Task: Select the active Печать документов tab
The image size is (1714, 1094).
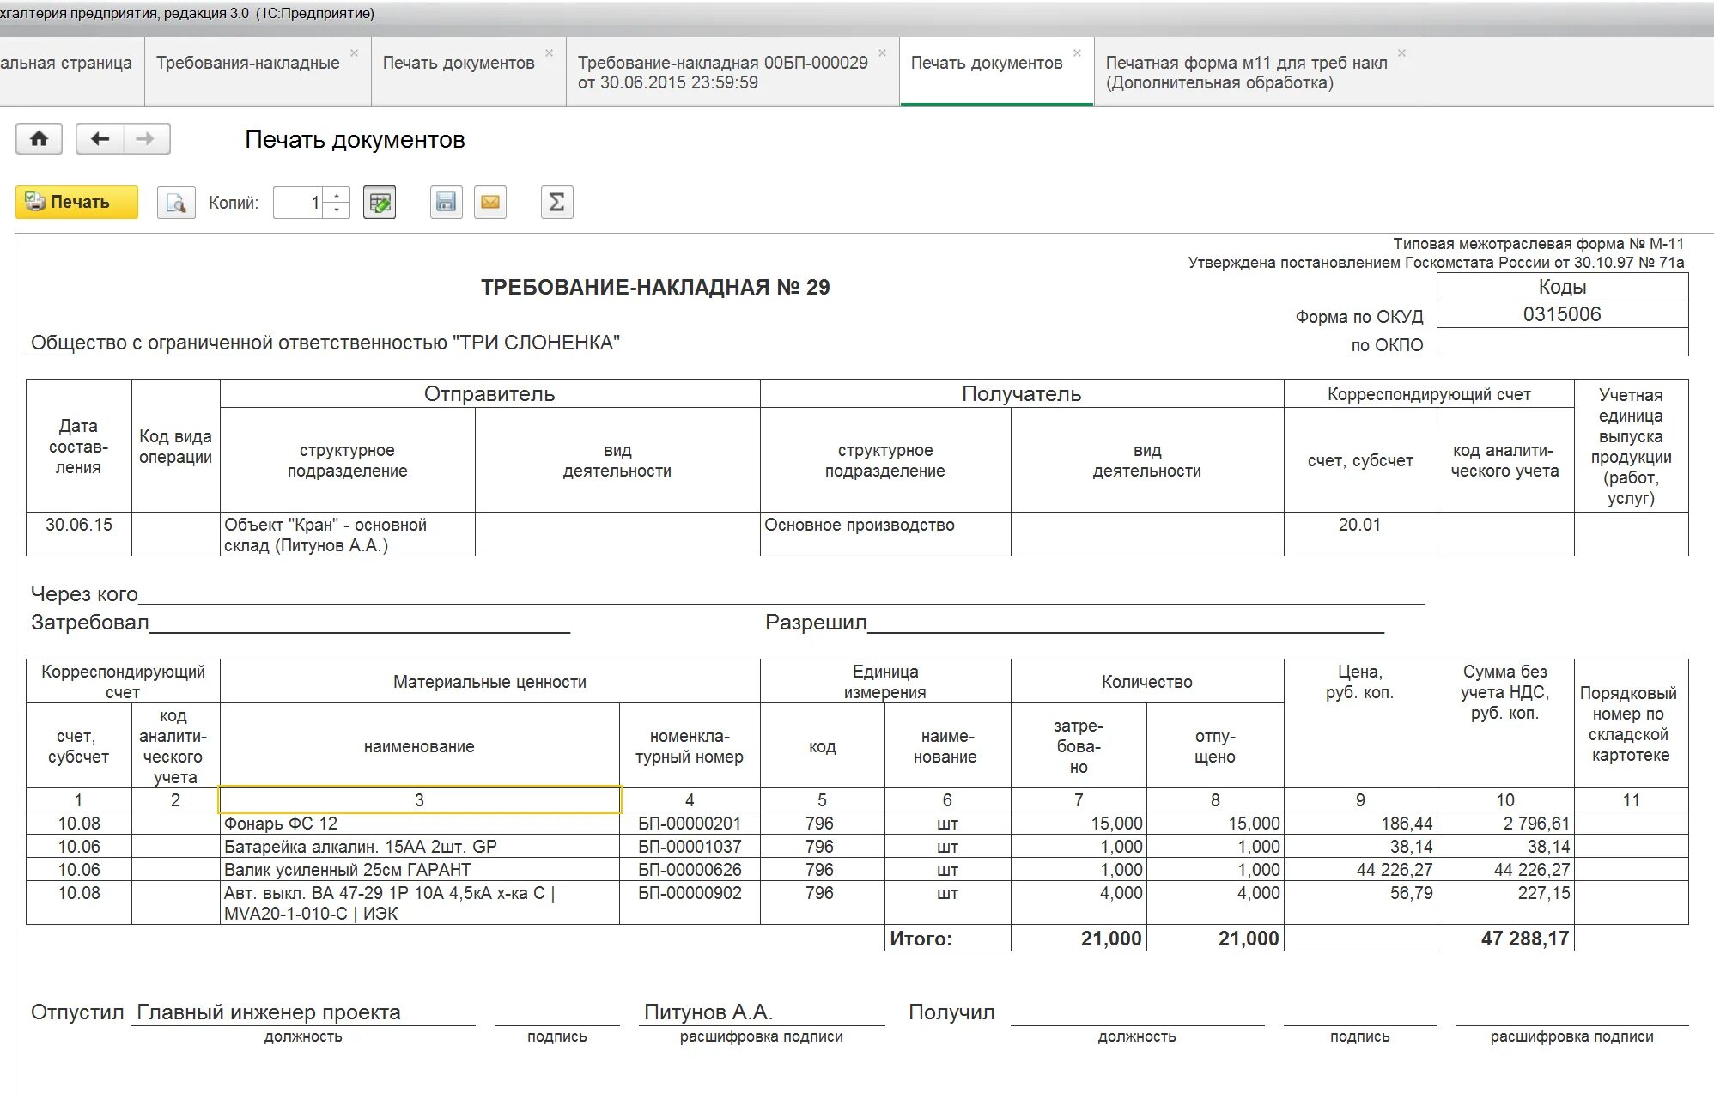Action: pos(987,63)
